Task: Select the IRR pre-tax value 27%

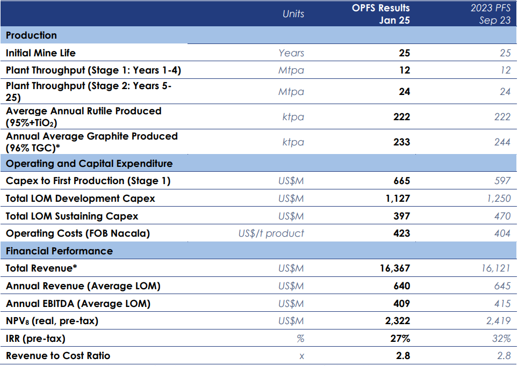Action: 400,338
